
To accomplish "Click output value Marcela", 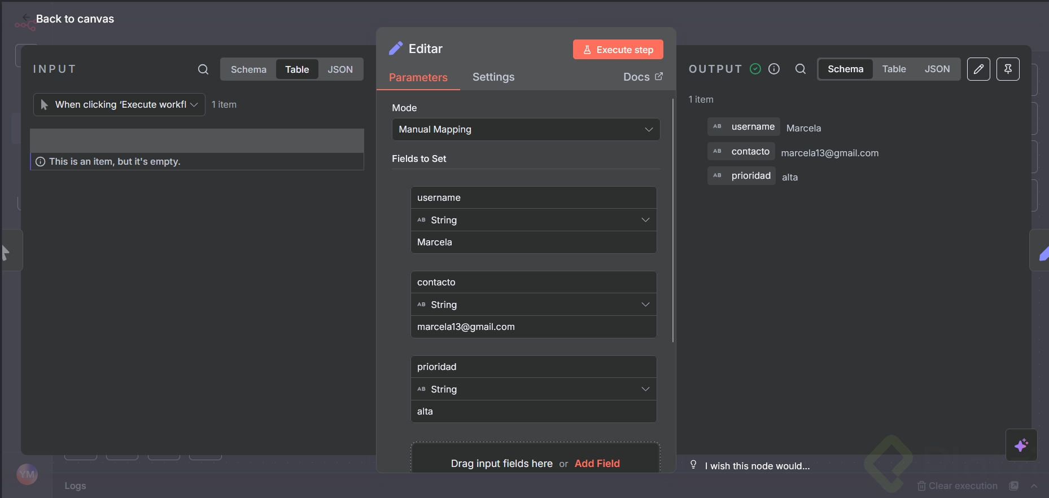I will click(803, 128).
